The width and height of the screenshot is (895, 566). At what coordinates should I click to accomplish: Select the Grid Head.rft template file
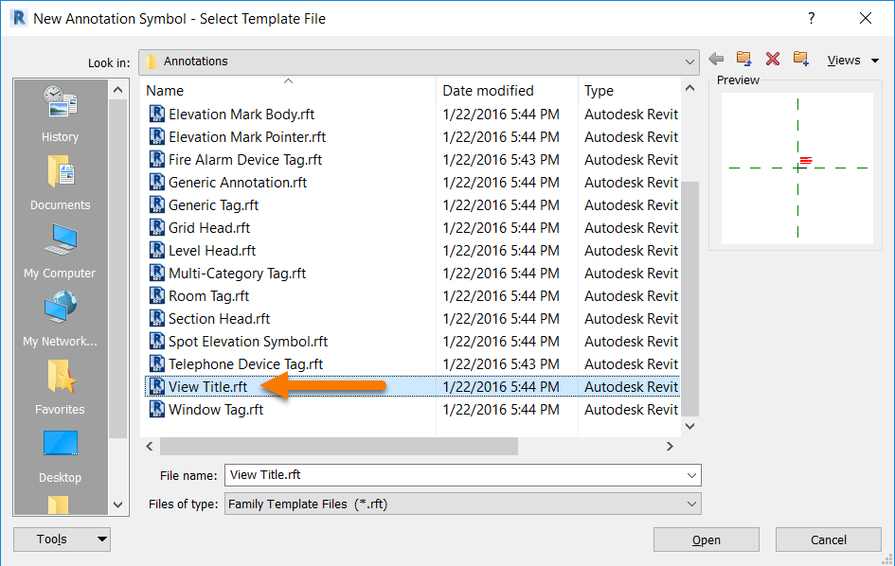(x=208, y=227)
